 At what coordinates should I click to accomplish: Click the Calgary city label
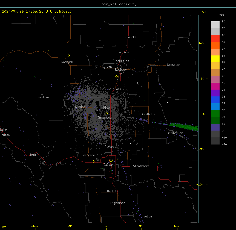(109, 165)
